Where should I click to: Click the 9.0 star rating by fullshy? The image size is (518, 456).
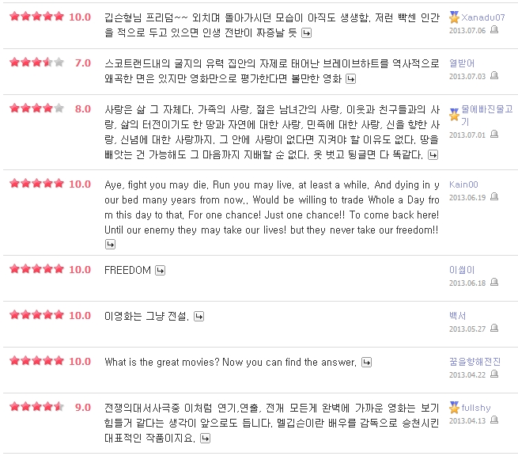[x=36, y=407]
